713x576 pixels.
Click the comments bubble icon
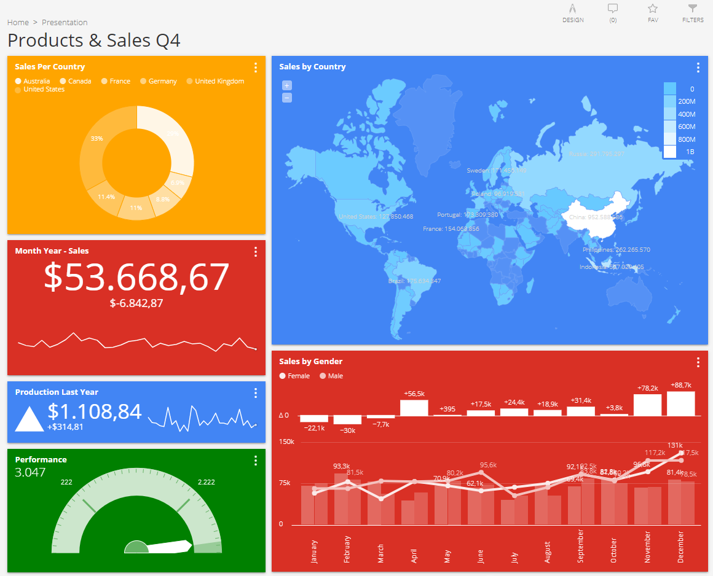click(x=613, y=12)
